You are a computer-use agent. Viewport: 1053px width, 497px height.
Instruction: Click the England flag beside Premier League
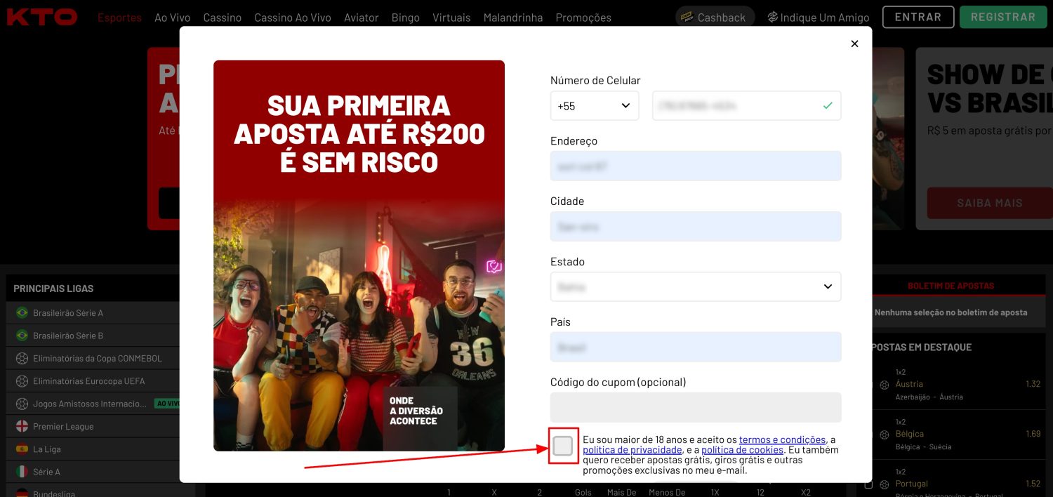click(22, 427)
